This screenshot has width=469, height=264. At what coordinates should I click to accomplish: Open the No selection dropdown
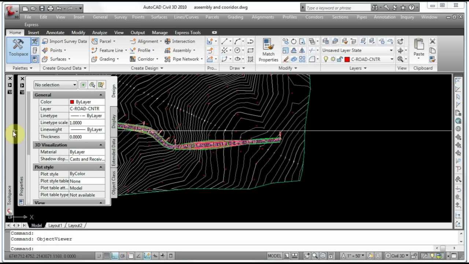click(55, 85)
